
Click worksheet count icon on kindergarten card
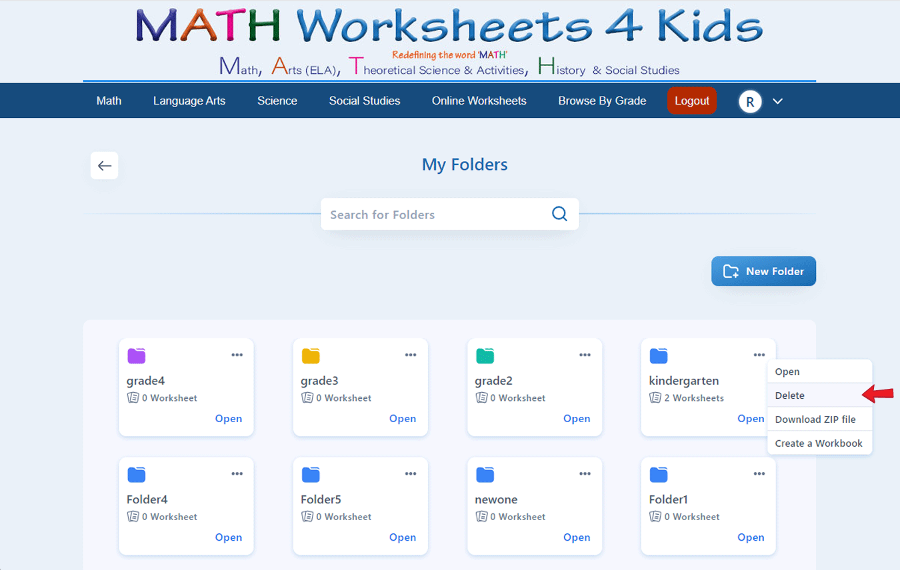(655, 398)
